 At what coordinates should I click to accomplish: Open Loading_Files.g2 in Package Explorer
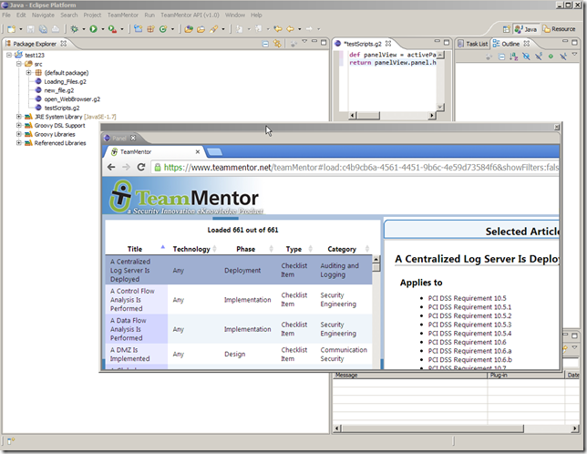pos(65,81)
